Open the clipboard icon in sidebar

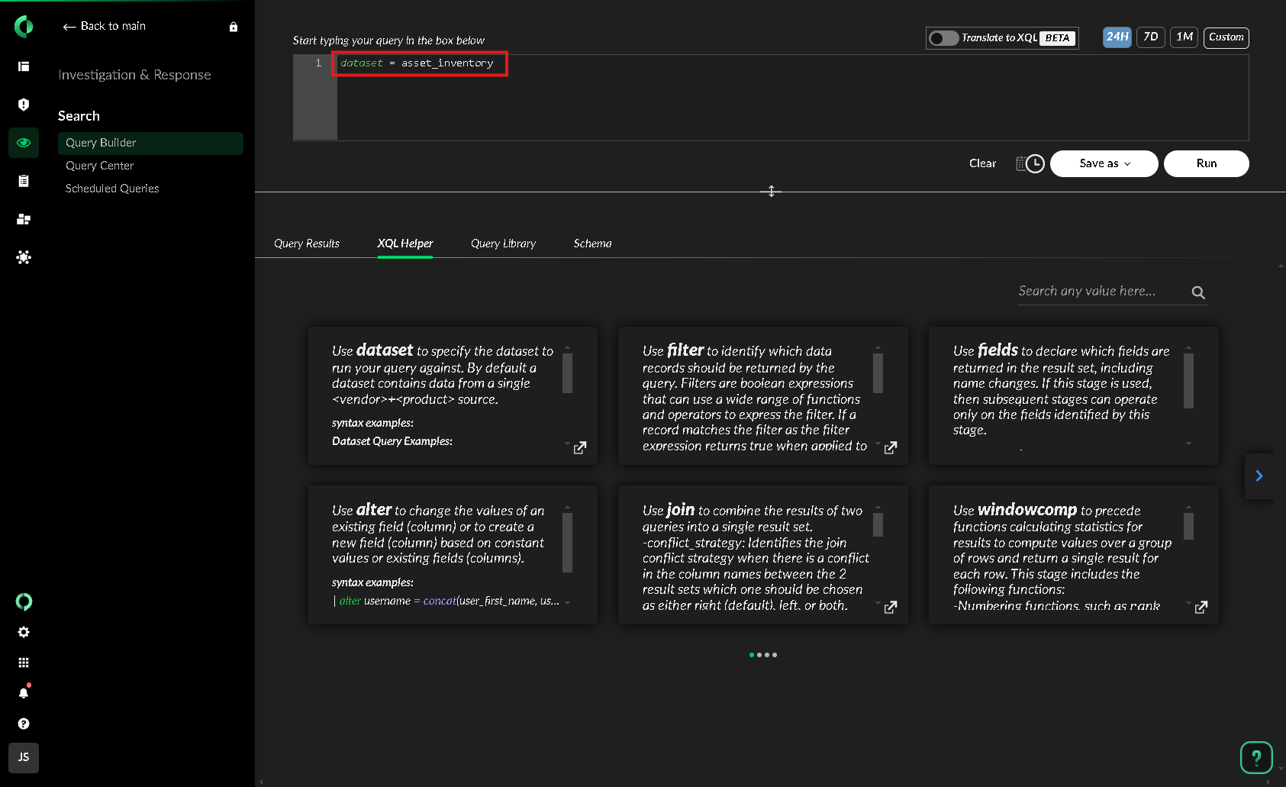(24, 181)
